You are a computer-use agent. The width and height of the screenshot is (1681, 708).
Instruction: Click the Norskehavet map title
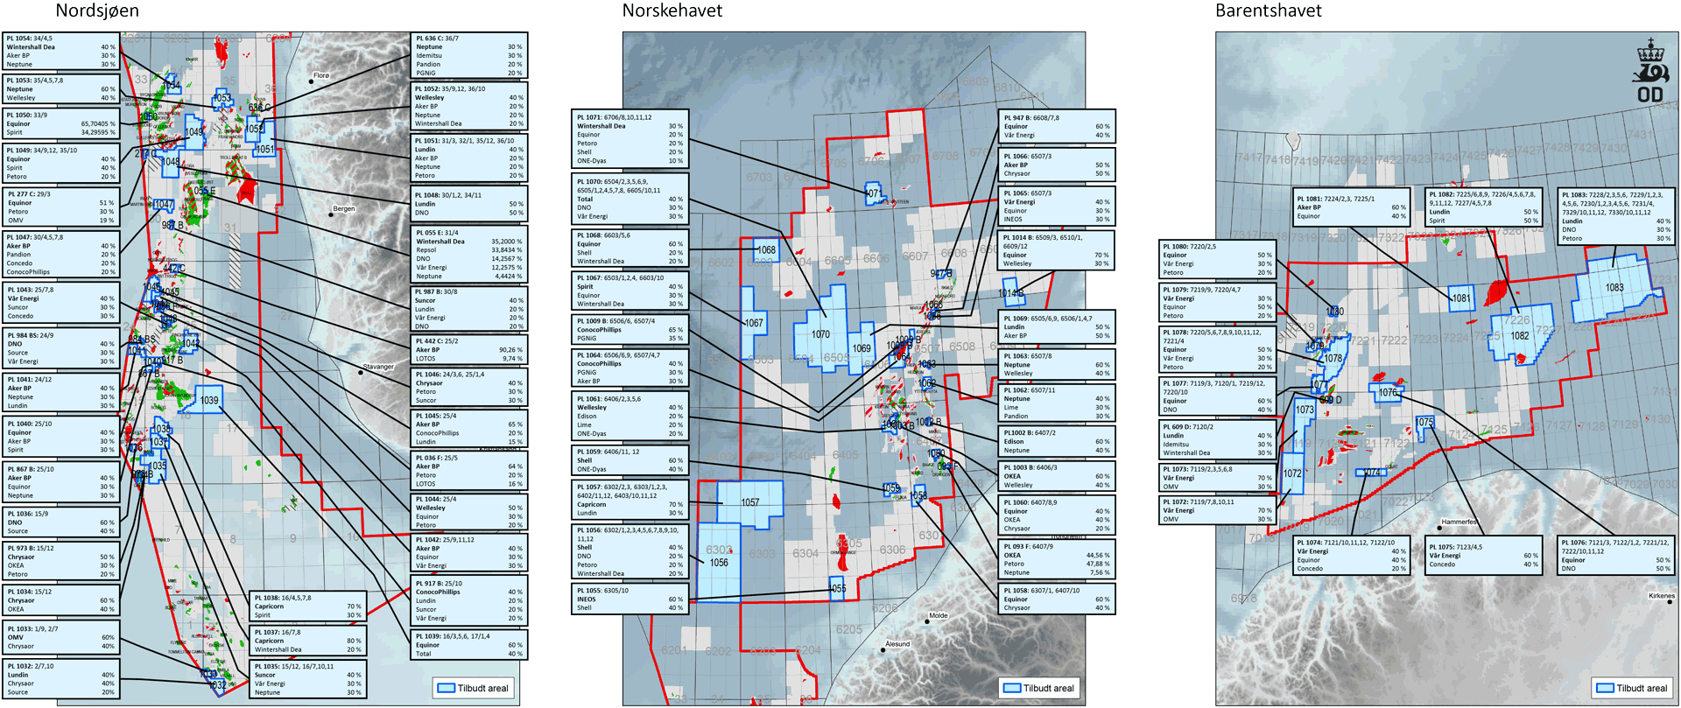click(x=672, y=11)
